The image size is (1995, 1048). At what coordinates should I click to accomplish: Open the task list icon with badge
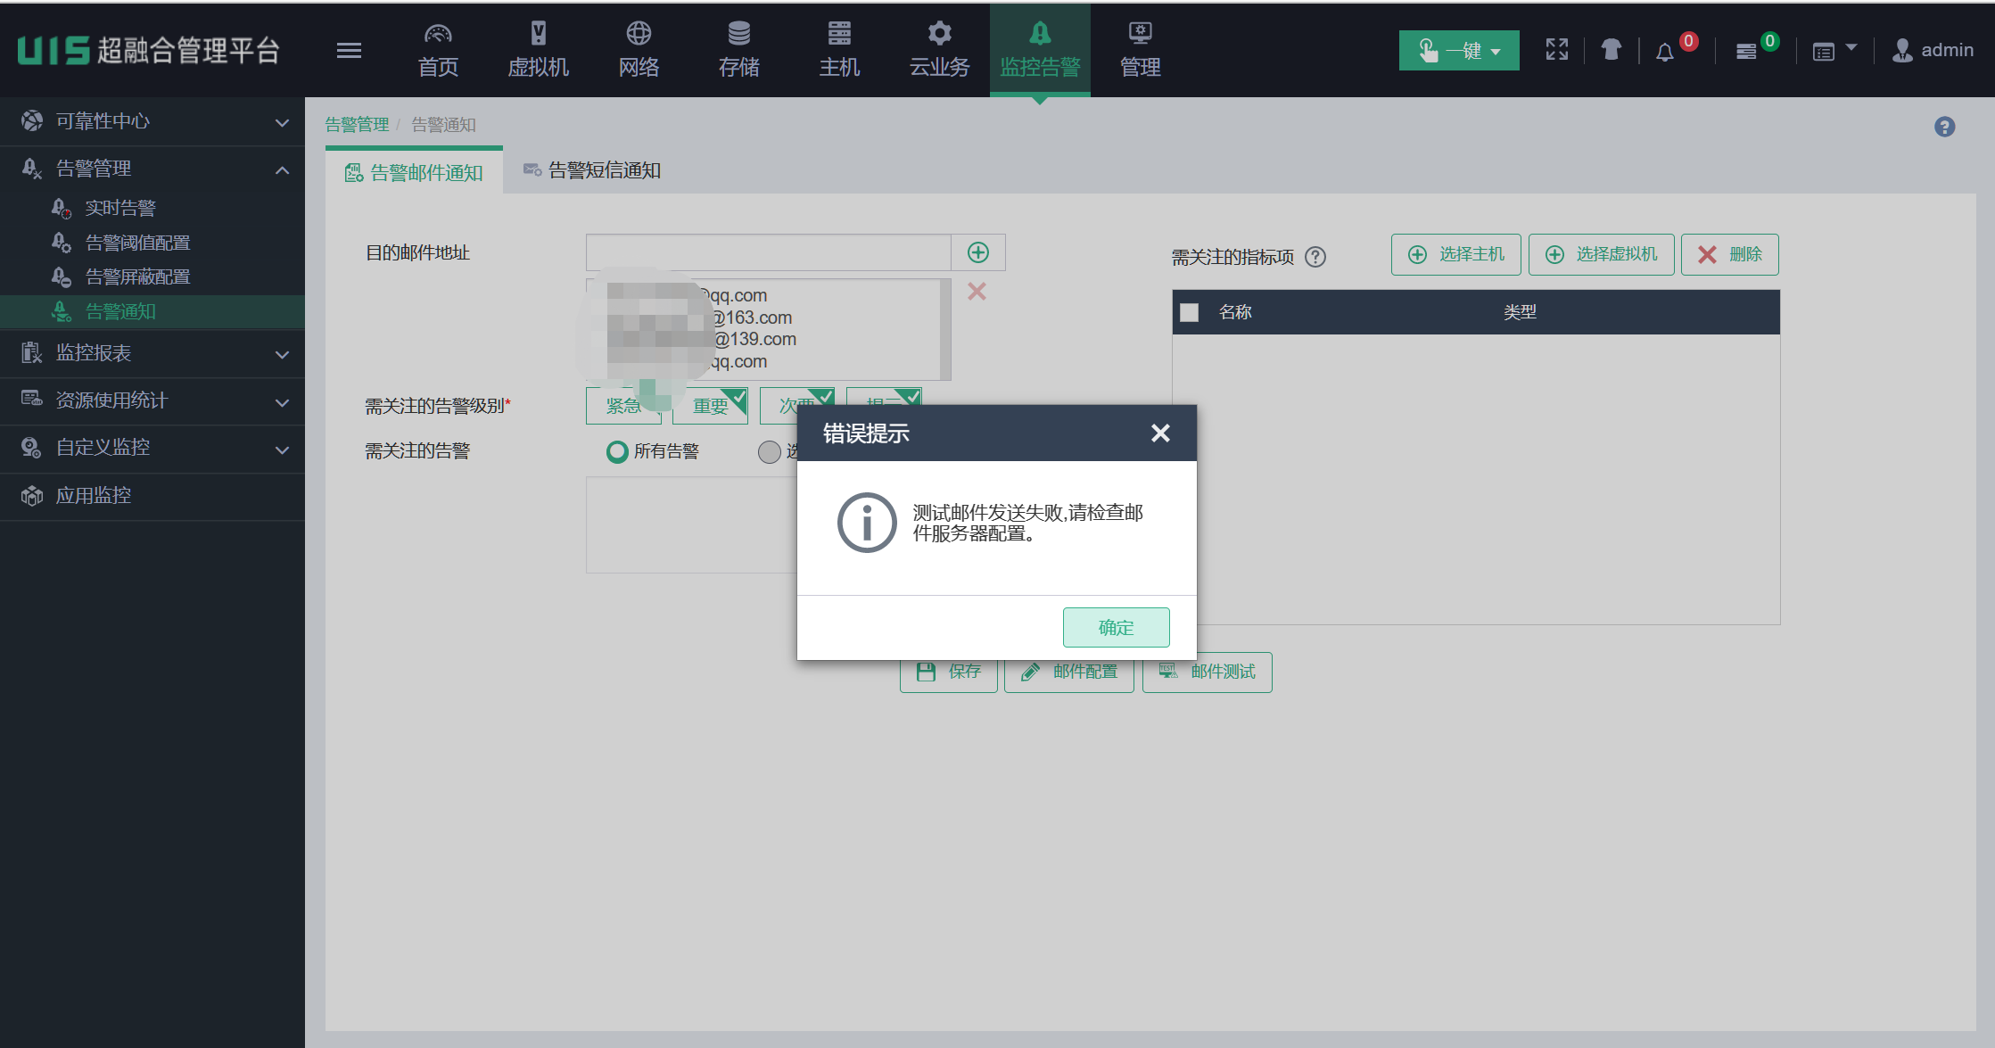tap(1746, 52)
